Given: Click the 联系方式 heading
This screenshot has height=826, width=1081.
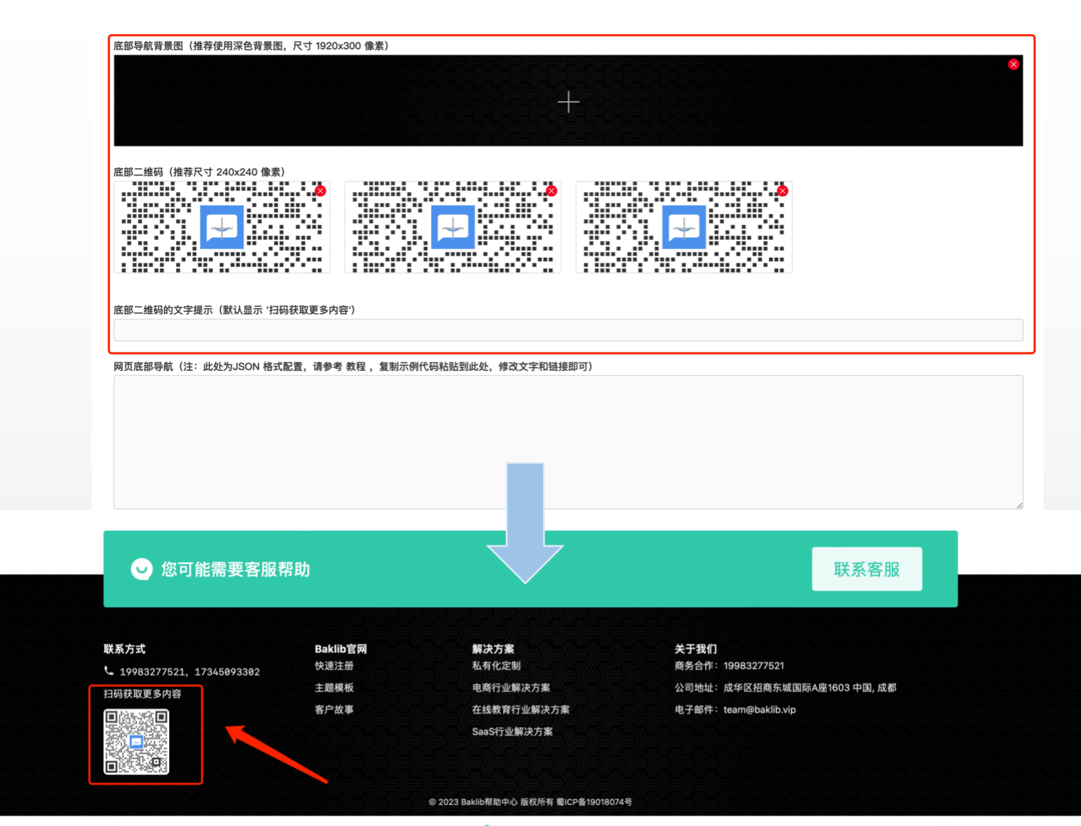Looking at the screenshot, I should [x=125, y=649].
